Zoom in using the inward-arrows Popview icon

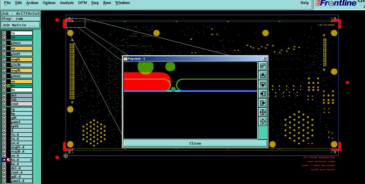263,112
